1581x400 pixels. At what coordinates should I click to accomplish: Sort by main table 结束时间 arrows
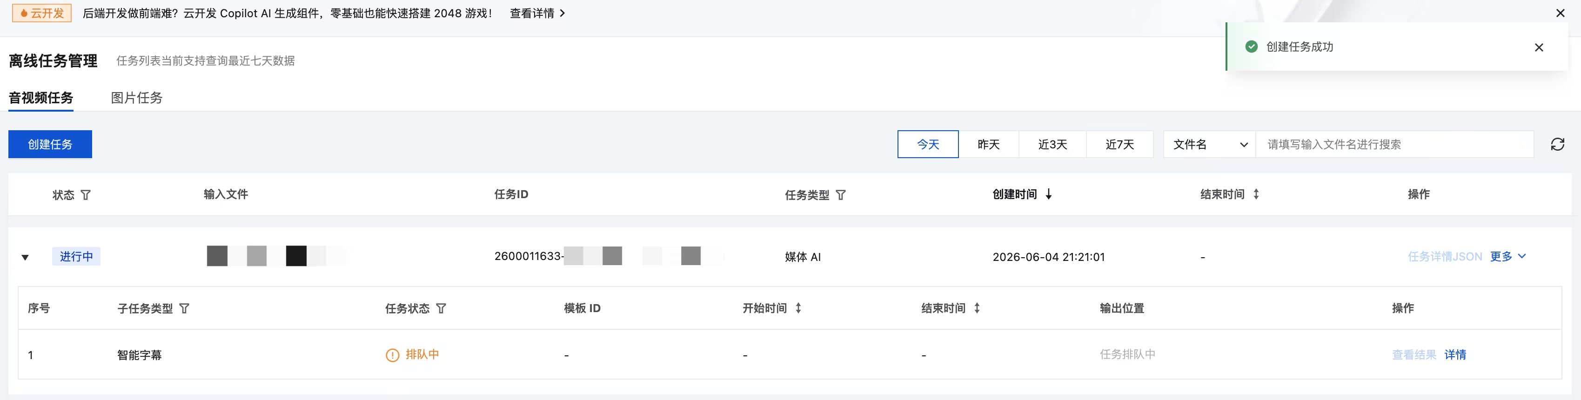(1256, 194)
